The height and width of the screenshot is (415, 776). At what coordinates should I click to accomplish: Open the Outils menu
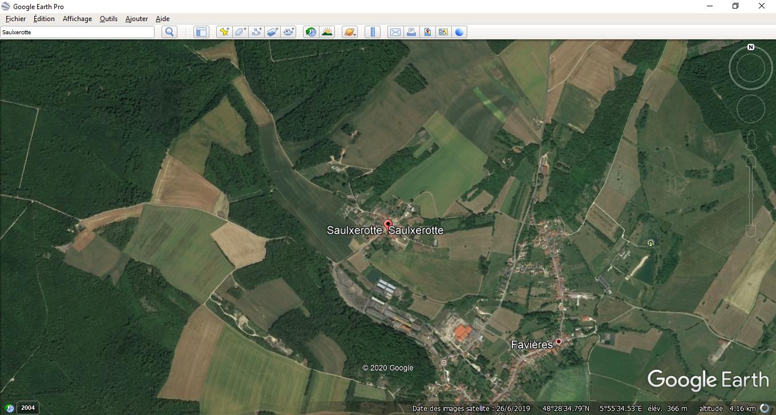tap(108, 19)
